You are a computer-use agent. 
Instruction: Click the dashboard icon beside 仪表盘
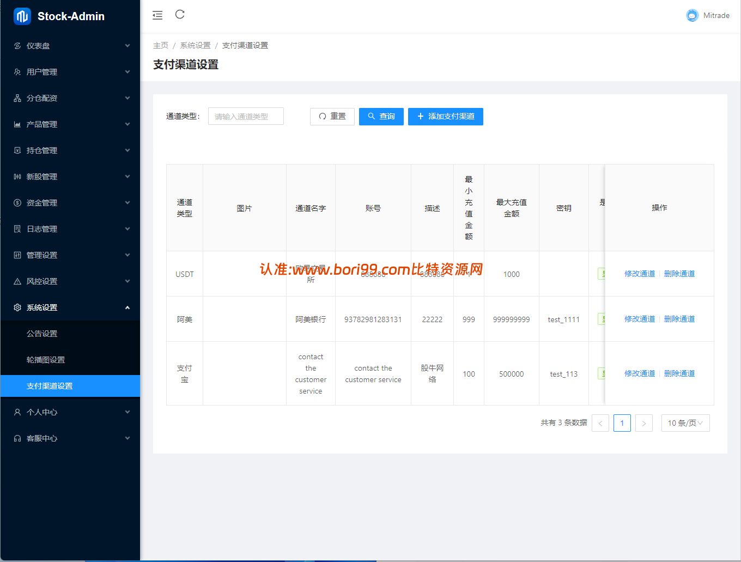click(17, 46)
